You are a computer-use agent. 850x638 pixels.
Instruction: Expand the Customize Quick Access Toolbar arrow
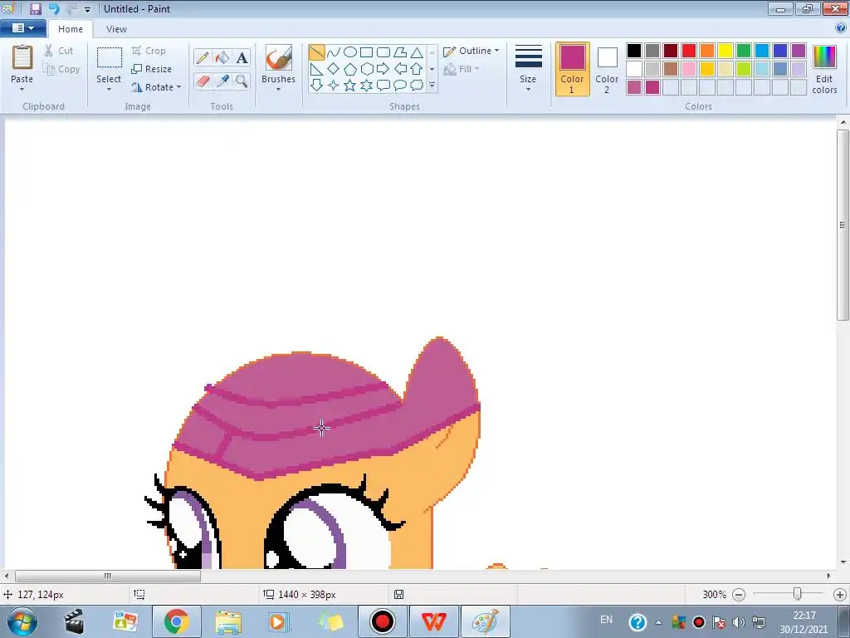[x=87, y=10]
